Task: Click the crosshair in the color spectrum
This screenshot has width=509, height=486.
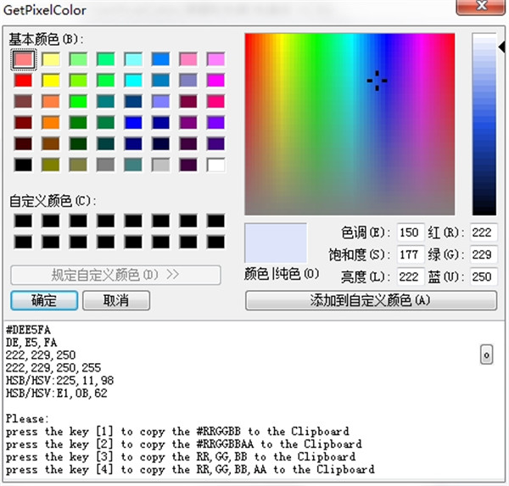Action: [x=377, y=81]
